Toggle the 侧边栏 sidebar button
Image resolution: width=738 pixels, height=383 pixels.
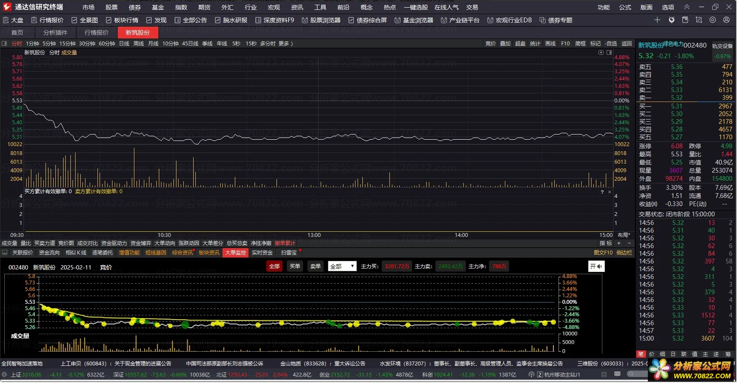point(624,253)
